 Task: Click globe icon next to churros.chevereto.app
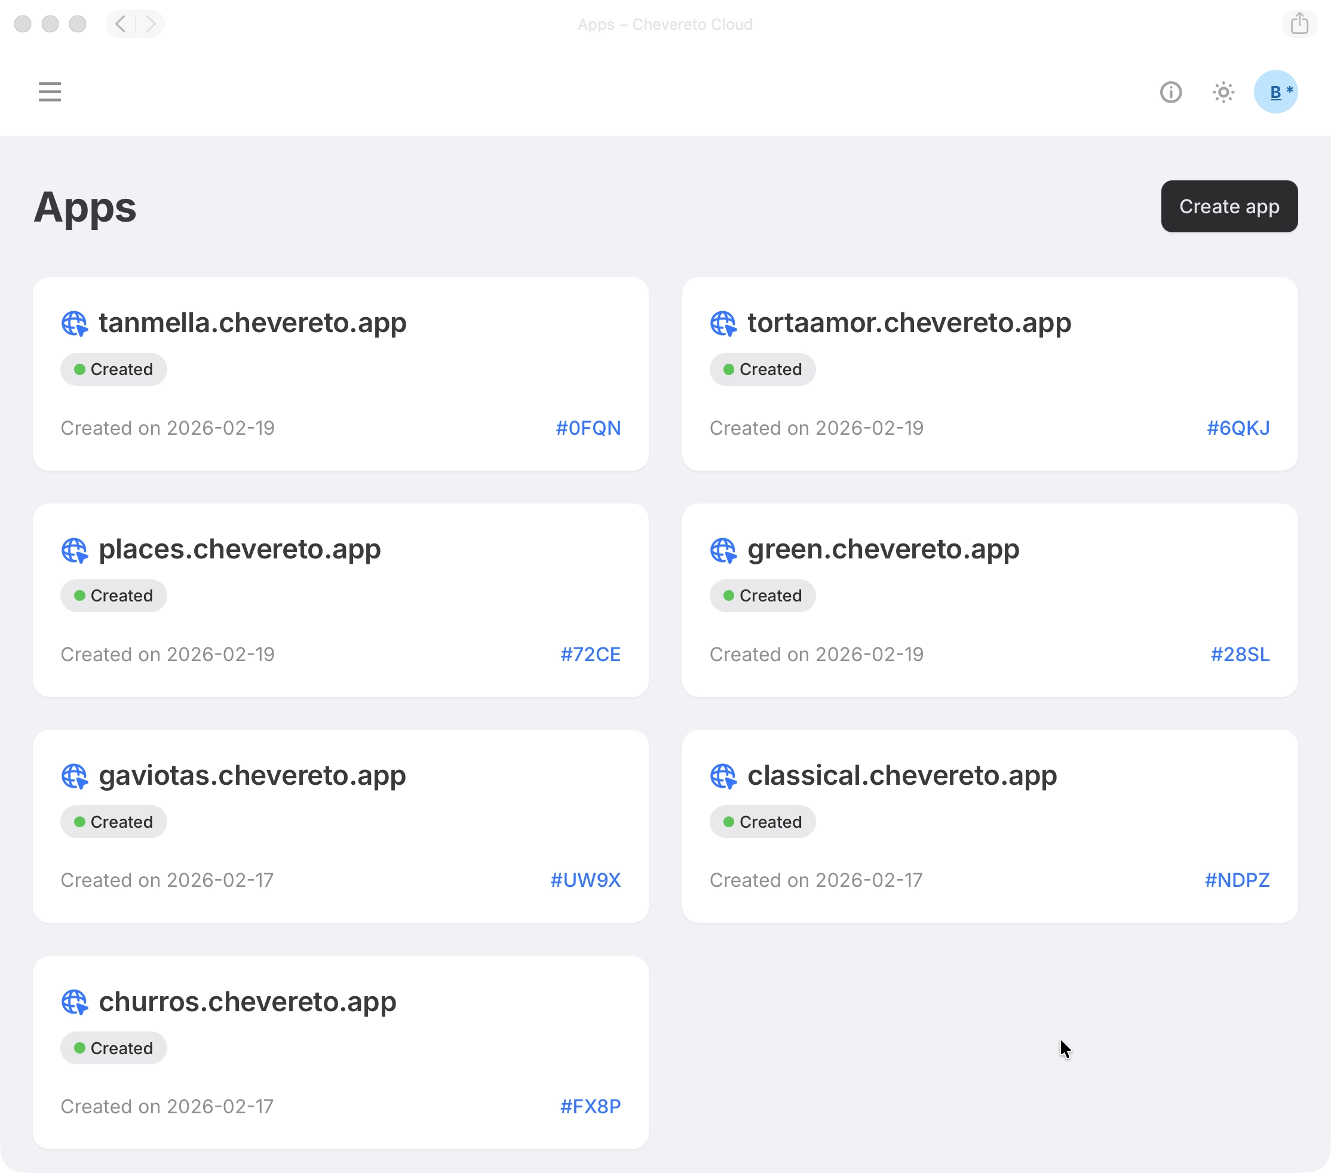coord(74,1002)
